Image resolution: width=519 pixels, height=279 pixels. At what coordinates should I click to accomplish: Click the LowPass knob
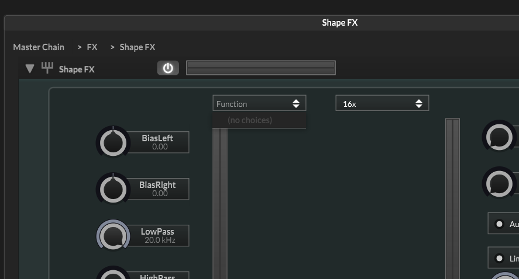[x=113, y=236]
